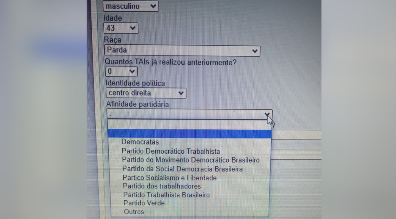Select 'Partico Socialismo e Liberdade' option
Image resolution: width=396 pixels, height=219 pixels.
pyautogui.click(x=169, y=177)
